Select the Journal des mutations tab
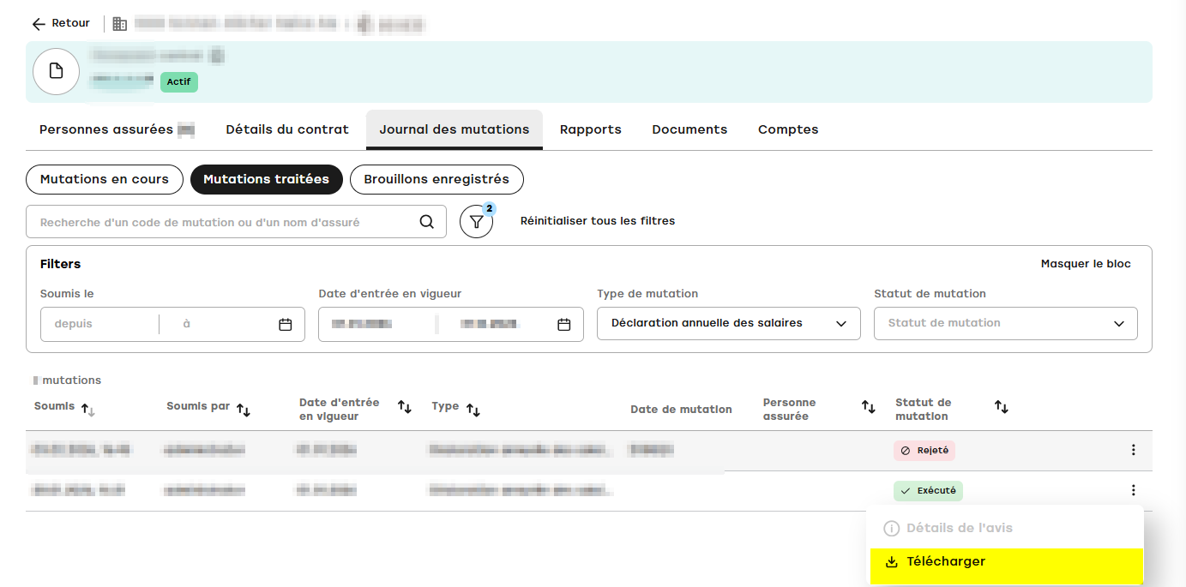The image size is (1186, 587). (455, 129)
